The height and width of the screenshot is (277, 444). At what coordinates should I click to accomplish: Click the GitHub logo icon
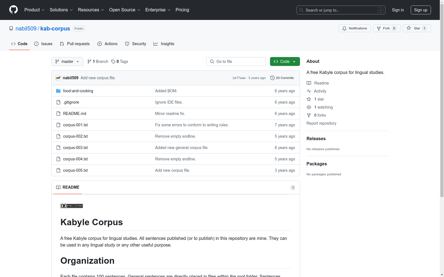coord(13,10)
